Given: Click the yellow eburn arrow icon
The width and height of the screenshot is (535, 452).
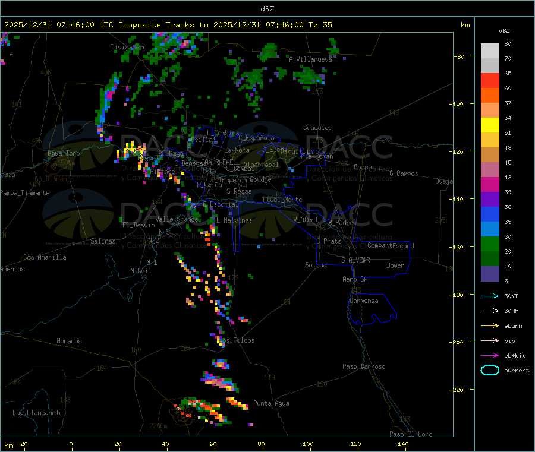Looking at the screenshot, I should pos(490,326).
